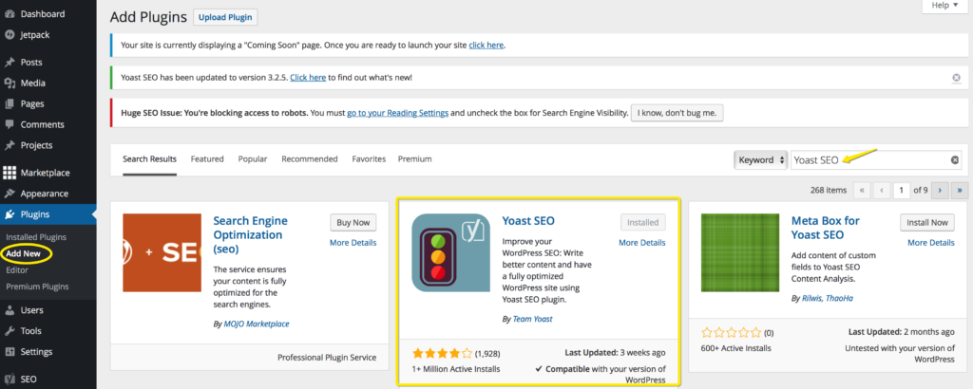Click the Jetpack sidebar icon
973x389 pixels.
[10, 35]
